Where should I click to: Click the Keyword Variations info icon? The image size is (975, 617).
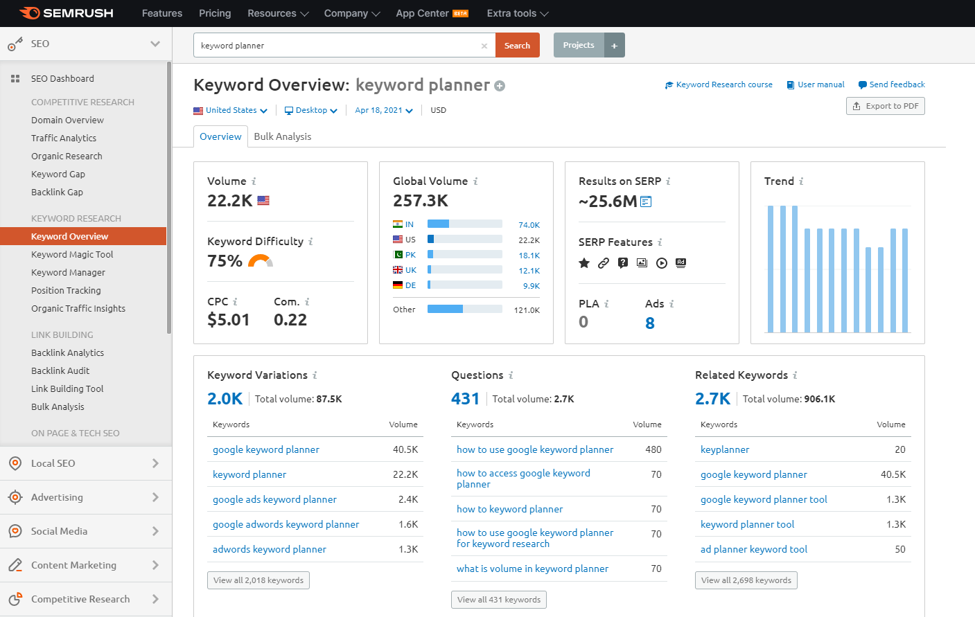pos(315,375)
